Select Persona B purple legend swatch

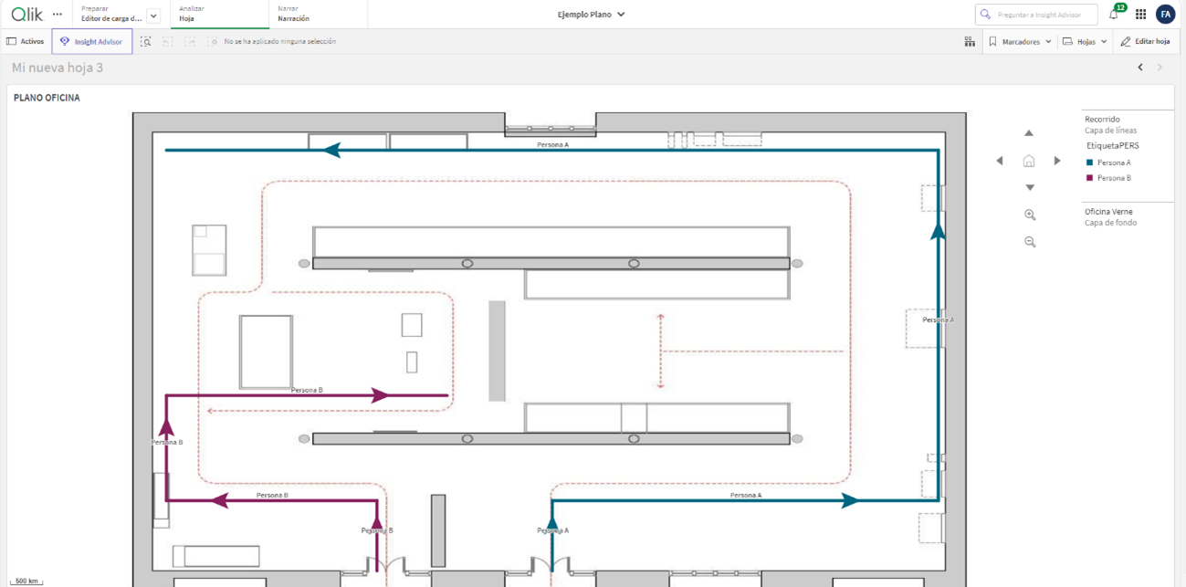(1089, 178)
